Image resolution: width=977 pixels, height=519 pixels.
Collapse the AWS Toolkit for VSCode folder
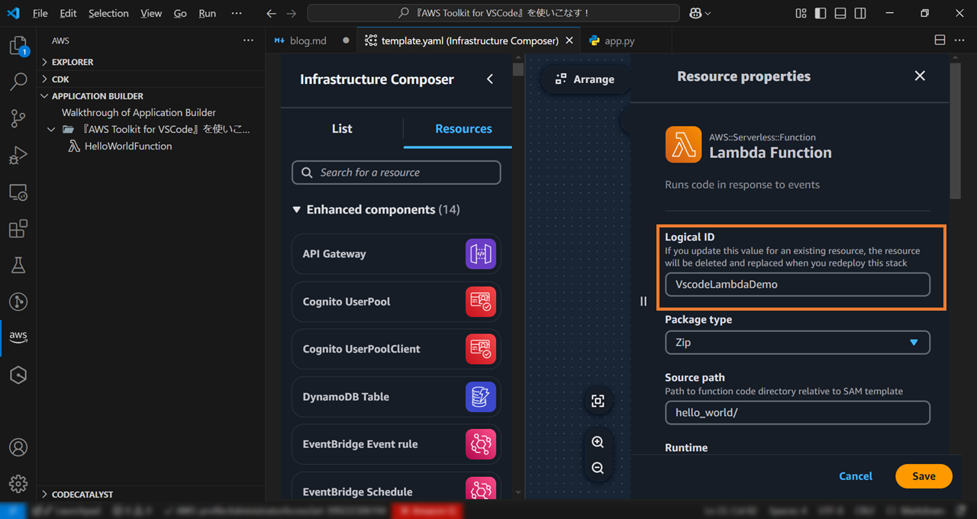(x=51, y=129)
